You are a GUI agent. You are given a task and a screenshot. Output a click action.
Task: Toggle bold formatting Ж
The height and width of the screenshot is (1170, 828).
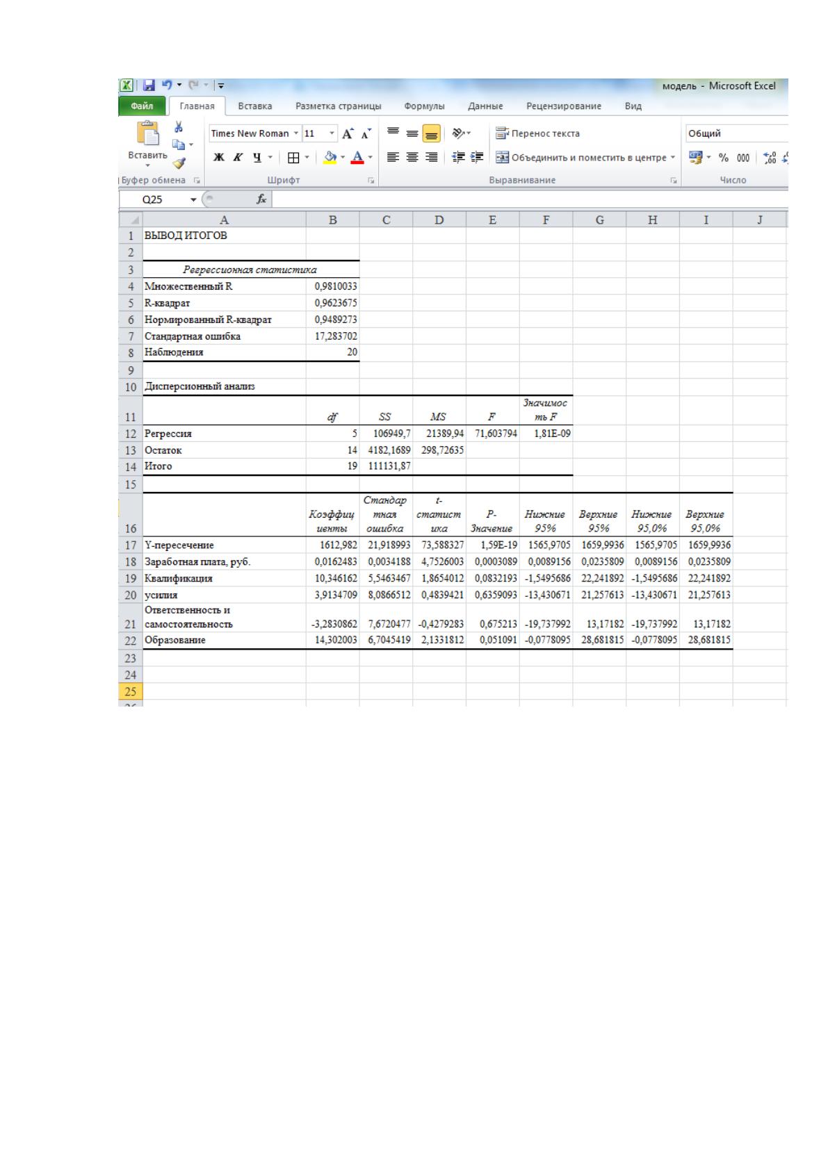tap(219, 158)
